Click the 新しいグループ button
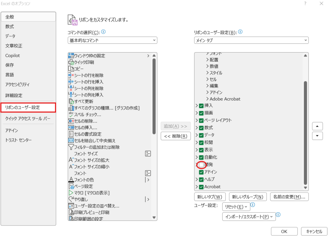 248,197
